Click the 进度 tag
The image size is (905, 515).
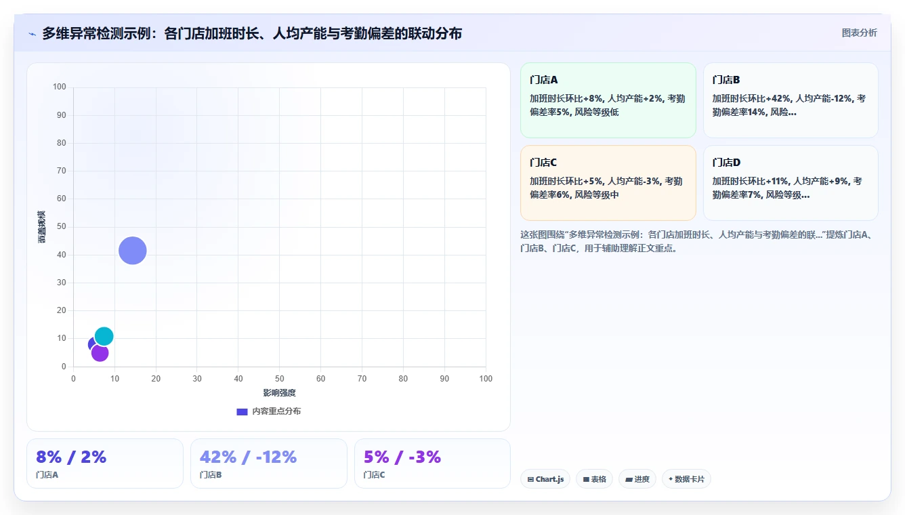[x=637, y=479]
